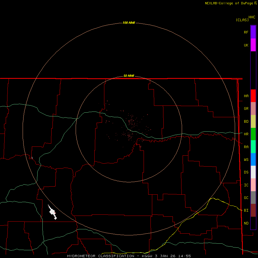The height and width of the screenshot is (258, 258).
Task: Click the HA legend label
Action: 246,96
